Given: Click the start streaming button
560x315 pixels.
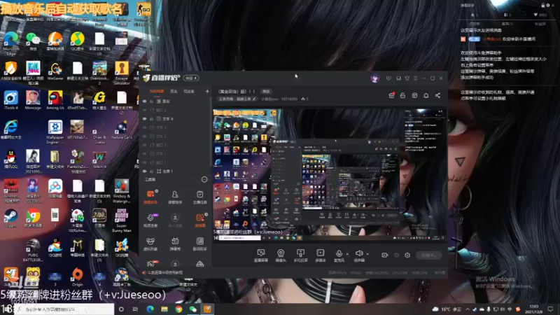Looking at the screenshot, I should coord(429,255).
